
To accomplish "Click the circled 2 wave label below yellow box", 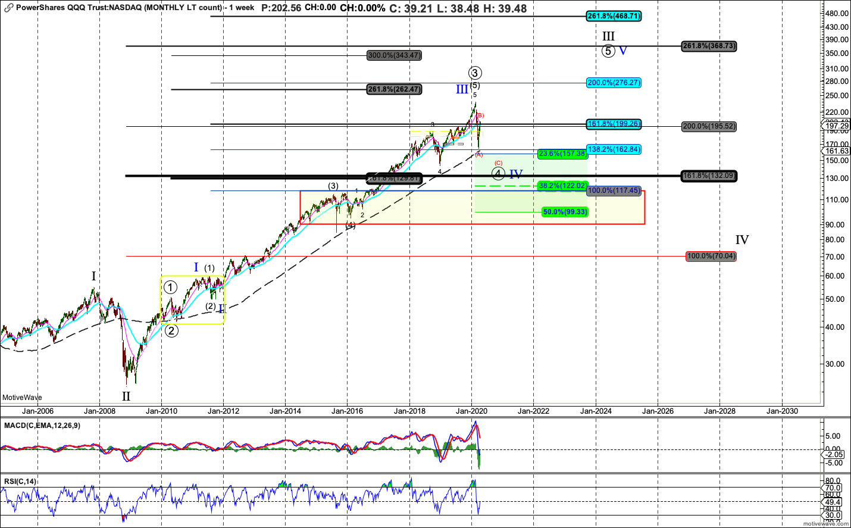I will tap(171, 331).
